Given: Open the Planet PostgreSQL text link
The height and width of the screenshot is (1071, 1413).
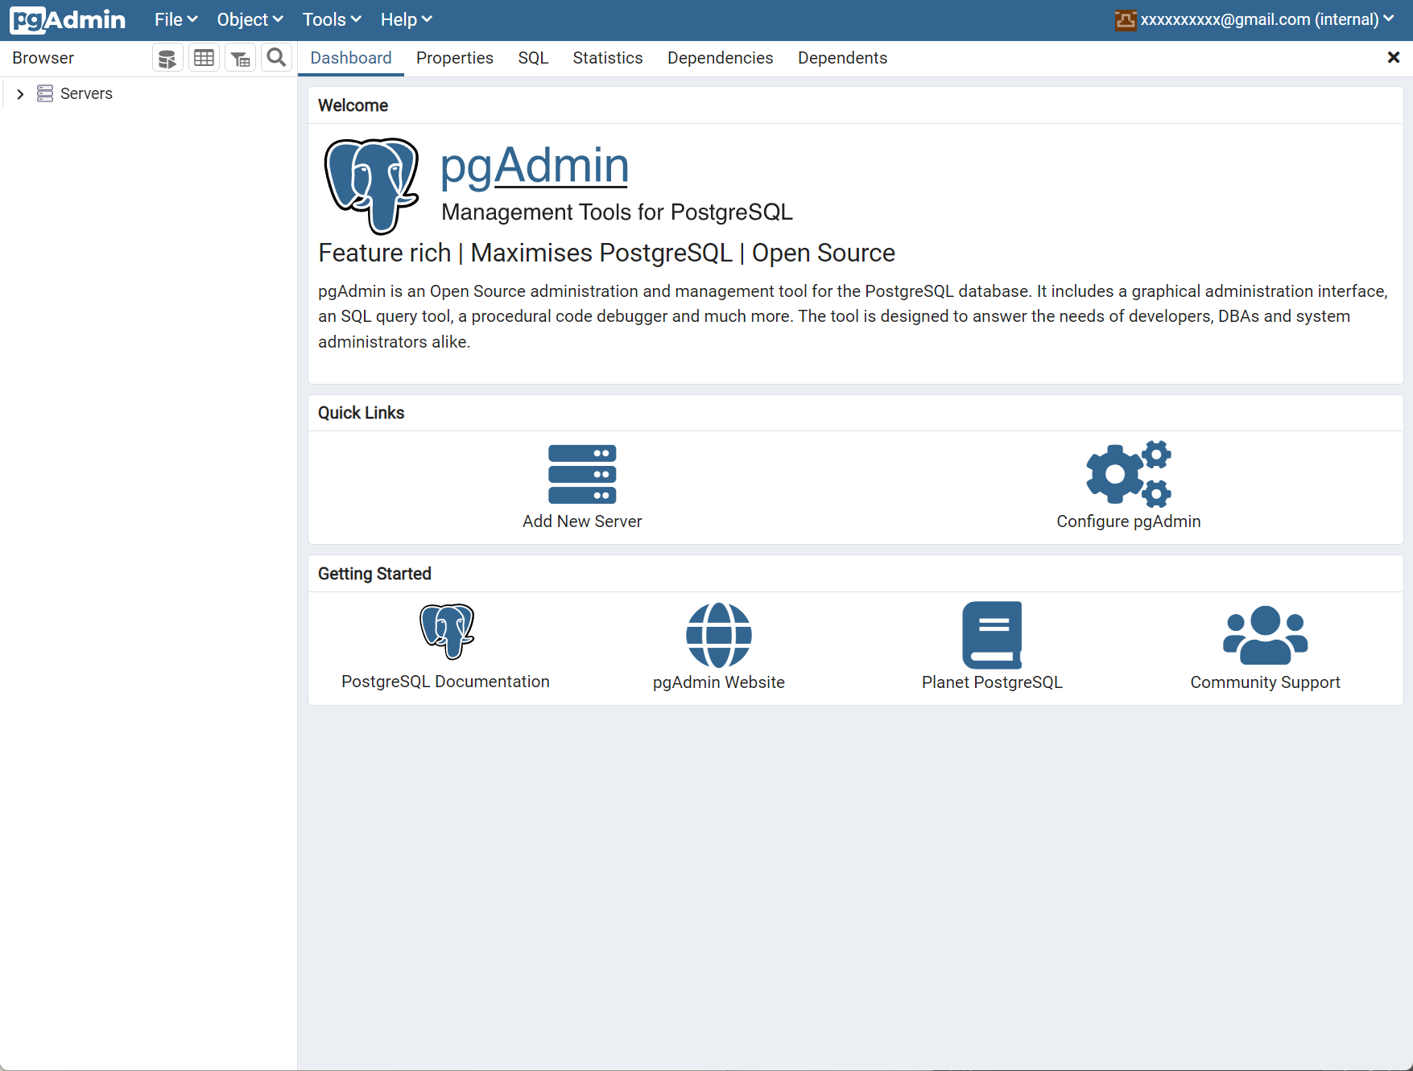Looking at the screenshot, I should pos(992,682).
